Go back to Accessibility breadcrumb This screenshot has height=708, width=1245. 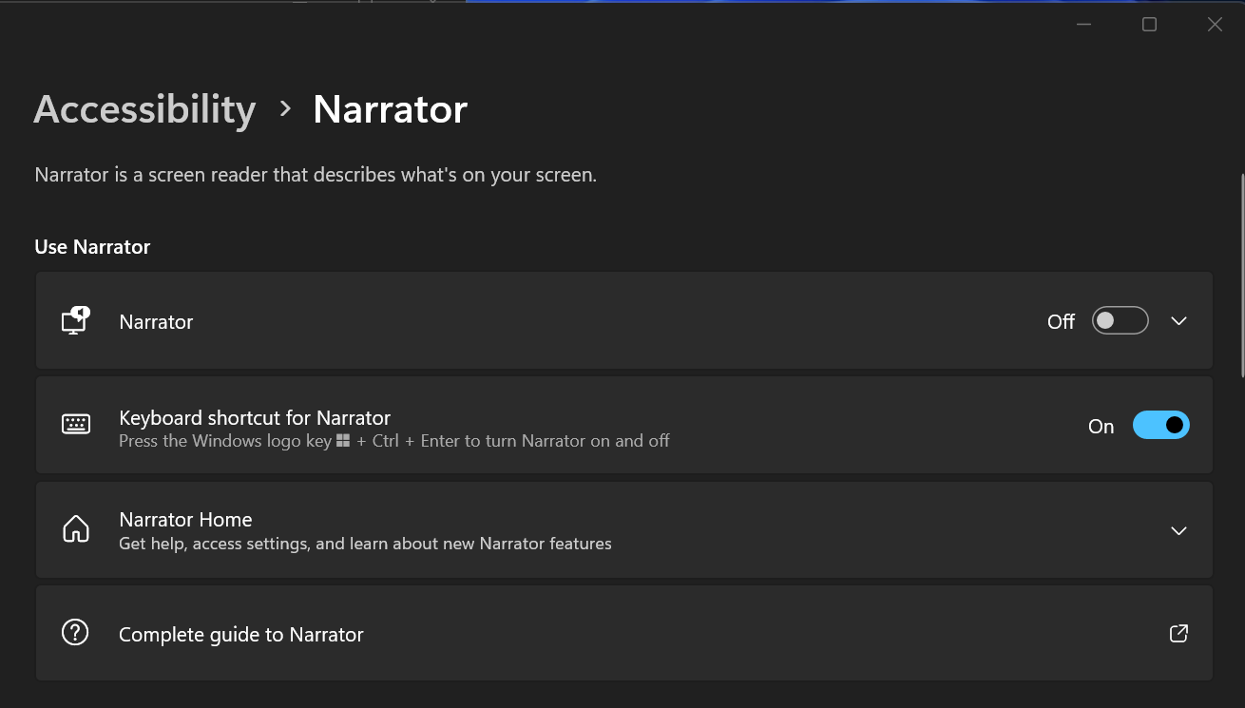[144, 109]
